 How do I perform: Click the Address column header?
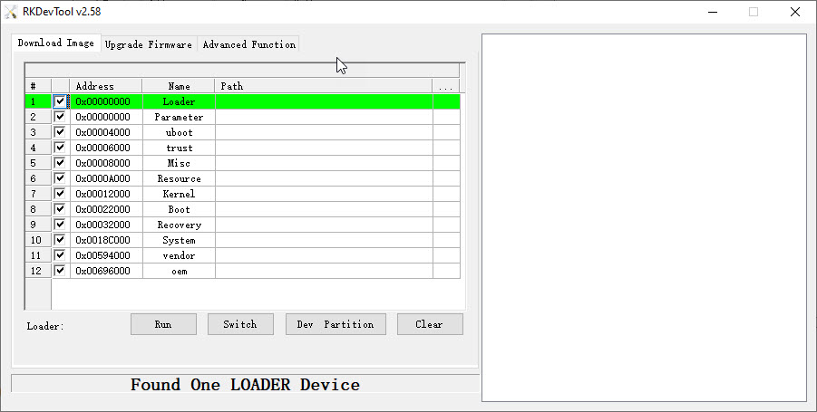pyautogui.click(x=106, y=86)
